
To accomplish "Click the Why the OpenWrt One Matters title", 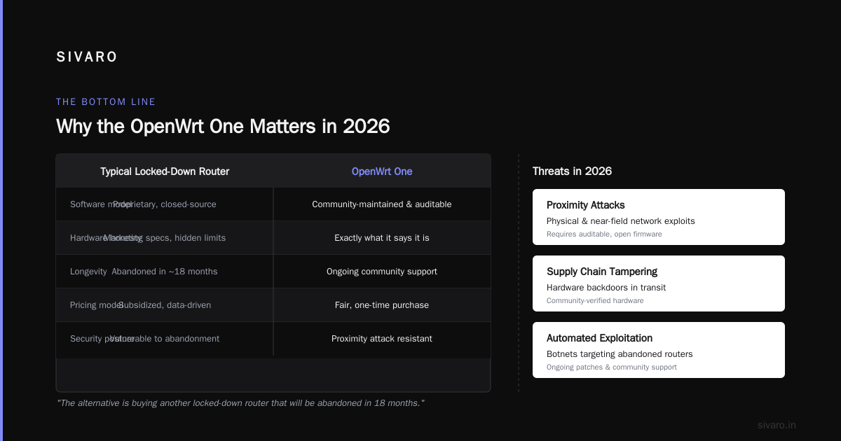I will (223, 127).
